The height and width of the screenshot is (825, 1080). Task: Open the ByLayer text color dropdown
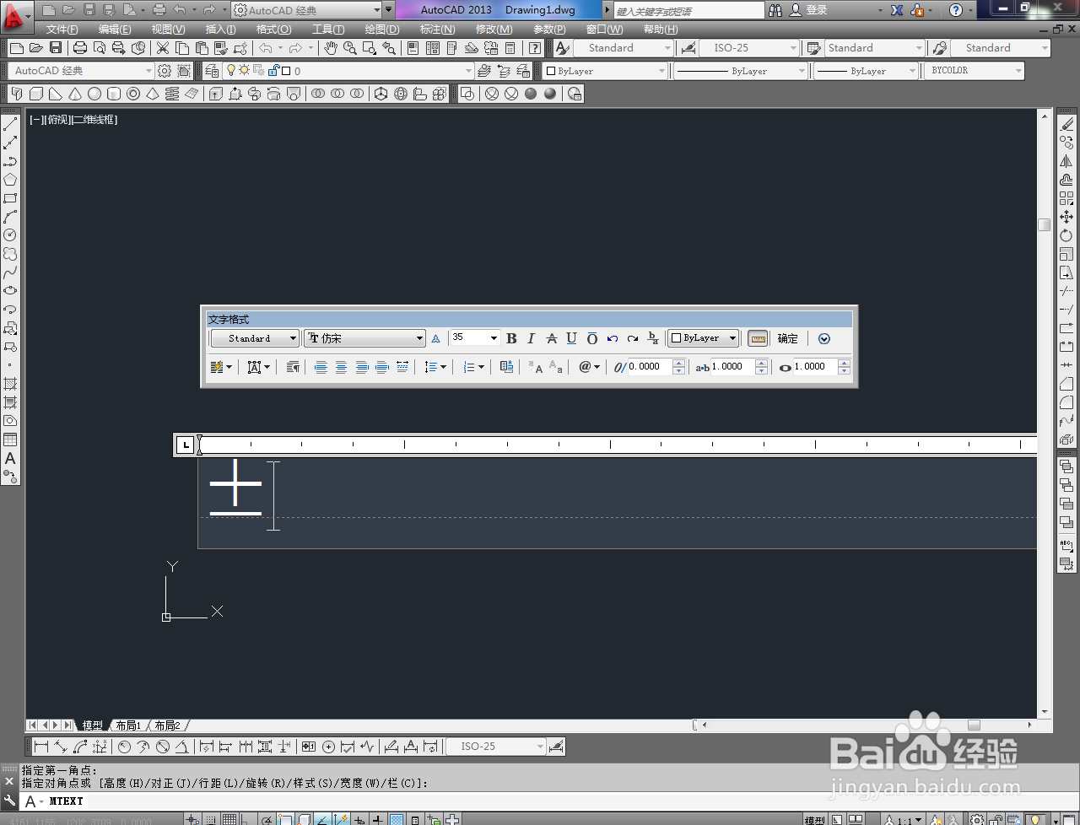click(x=703, y=338)
